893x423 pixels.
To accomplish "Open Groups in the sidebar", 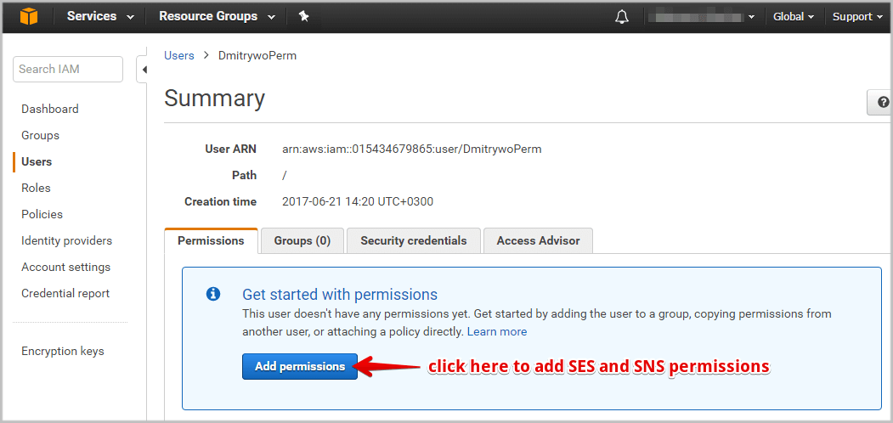I will [41, 136].
